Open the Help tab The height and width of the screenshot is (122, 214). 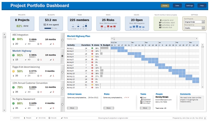point(202,5)
